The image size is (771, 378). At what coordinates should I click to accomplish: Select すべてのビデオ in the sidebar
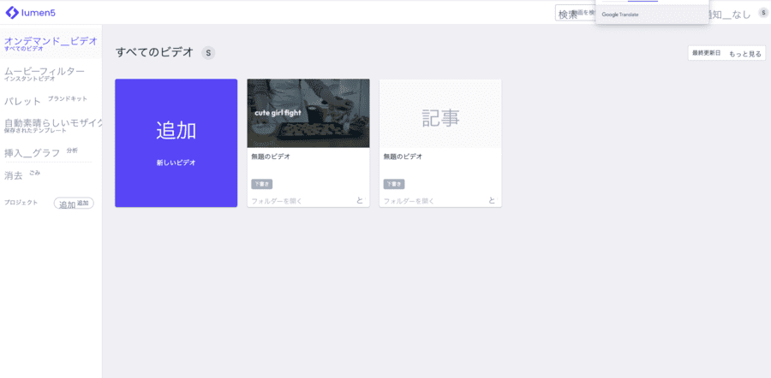coord(51,44)
